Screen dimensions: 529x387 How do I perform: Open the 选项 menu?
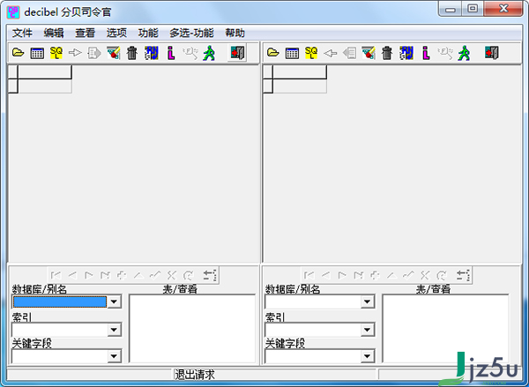(x=116, y=33)
